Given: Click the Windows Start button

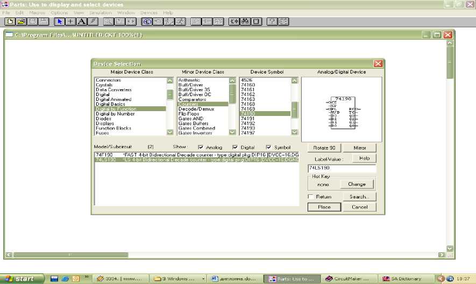Looking at the screenshot, I should (x=20, y=279).
